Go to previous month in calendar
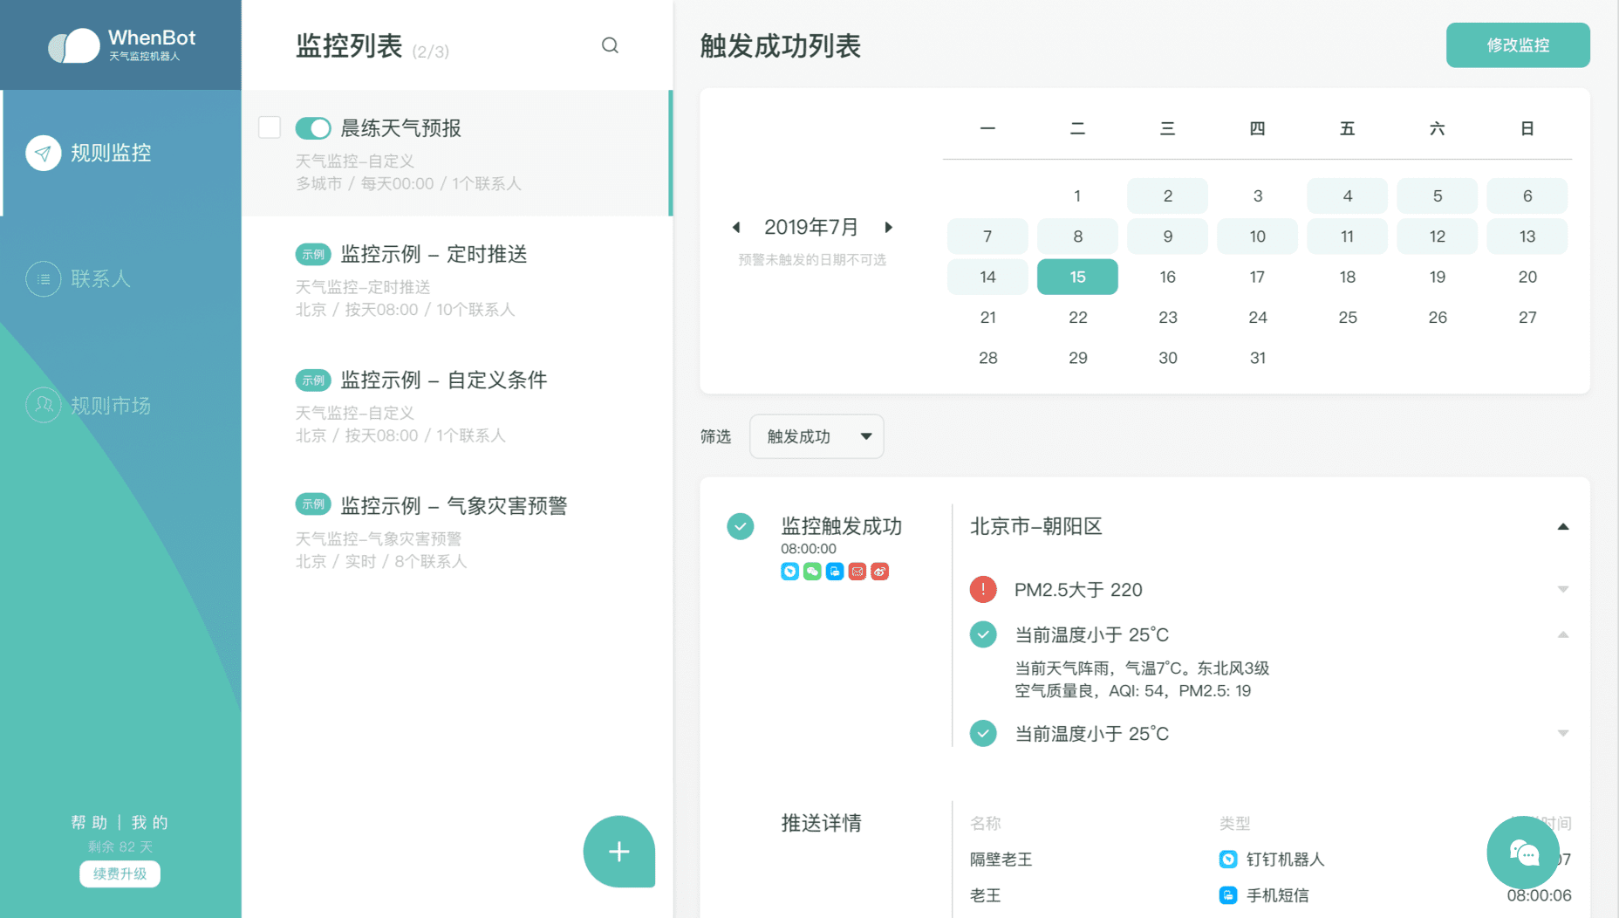1619x918 pixels. (736, 228)
